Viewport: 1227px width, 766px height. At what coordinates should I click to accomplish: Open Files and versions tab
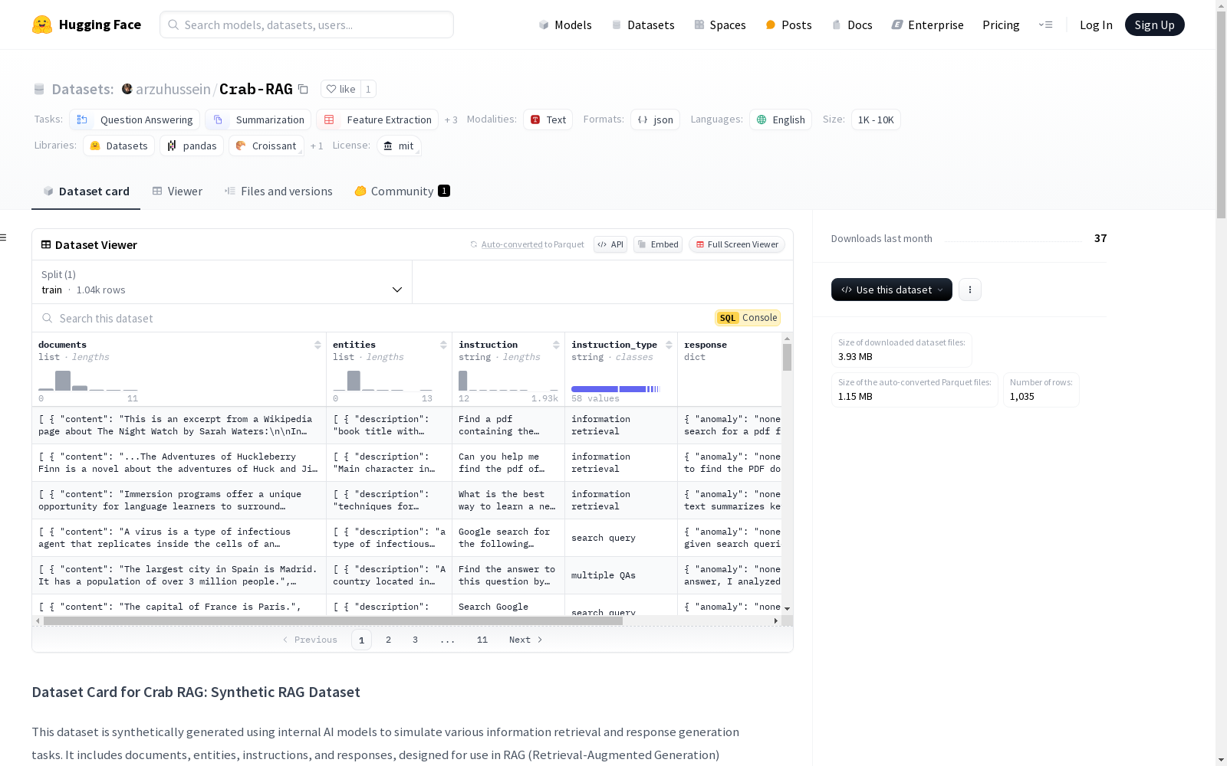pyautogui.click(x=278, y=191)
